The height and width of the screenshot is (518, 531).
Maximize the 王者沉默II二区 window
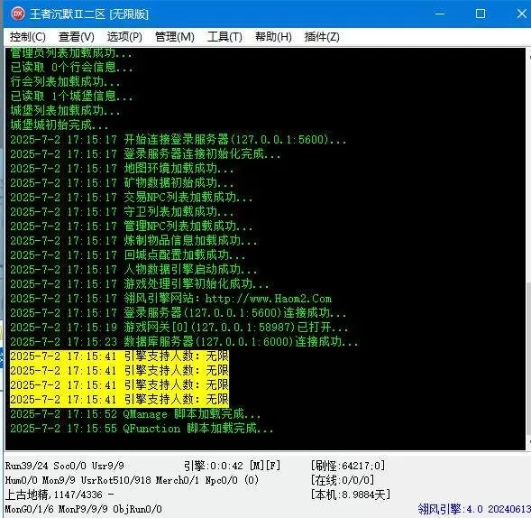pyautogui.click(x=481, y=14)
